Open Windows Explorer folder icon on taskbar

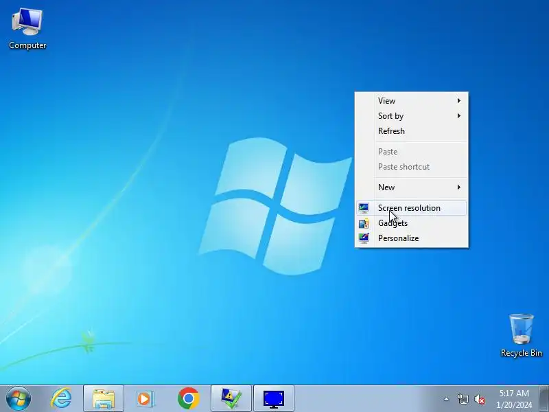click(104, 398)
